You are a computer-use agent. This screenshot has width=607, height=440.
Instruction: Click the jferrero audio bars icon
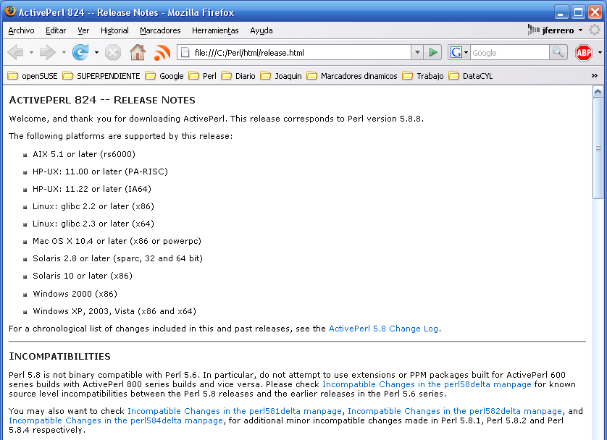click(x=534, y=30)
